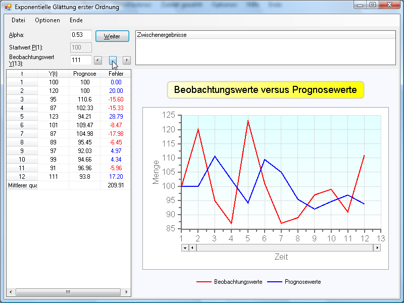Viewport: 404px width, 303px height.
Task: Click the Prognose column header in the table
Action: click(x=84, y=74)
